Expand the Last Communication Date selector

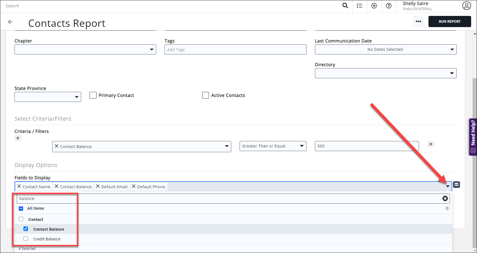point(452,49)
